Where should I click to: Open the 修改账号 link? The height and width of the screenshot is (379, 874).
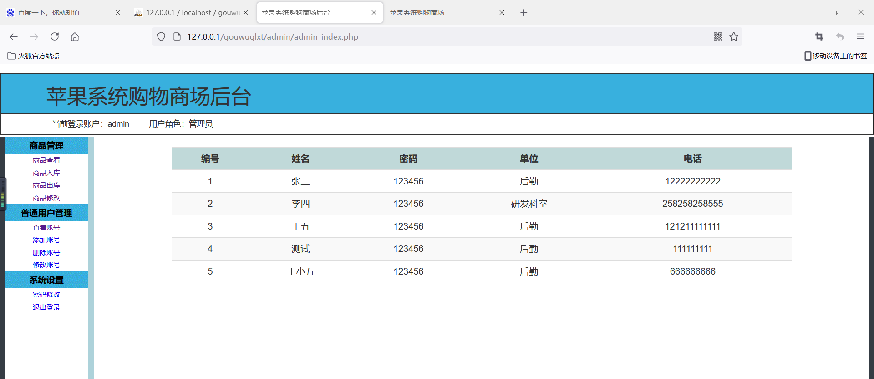pos(46,265)
